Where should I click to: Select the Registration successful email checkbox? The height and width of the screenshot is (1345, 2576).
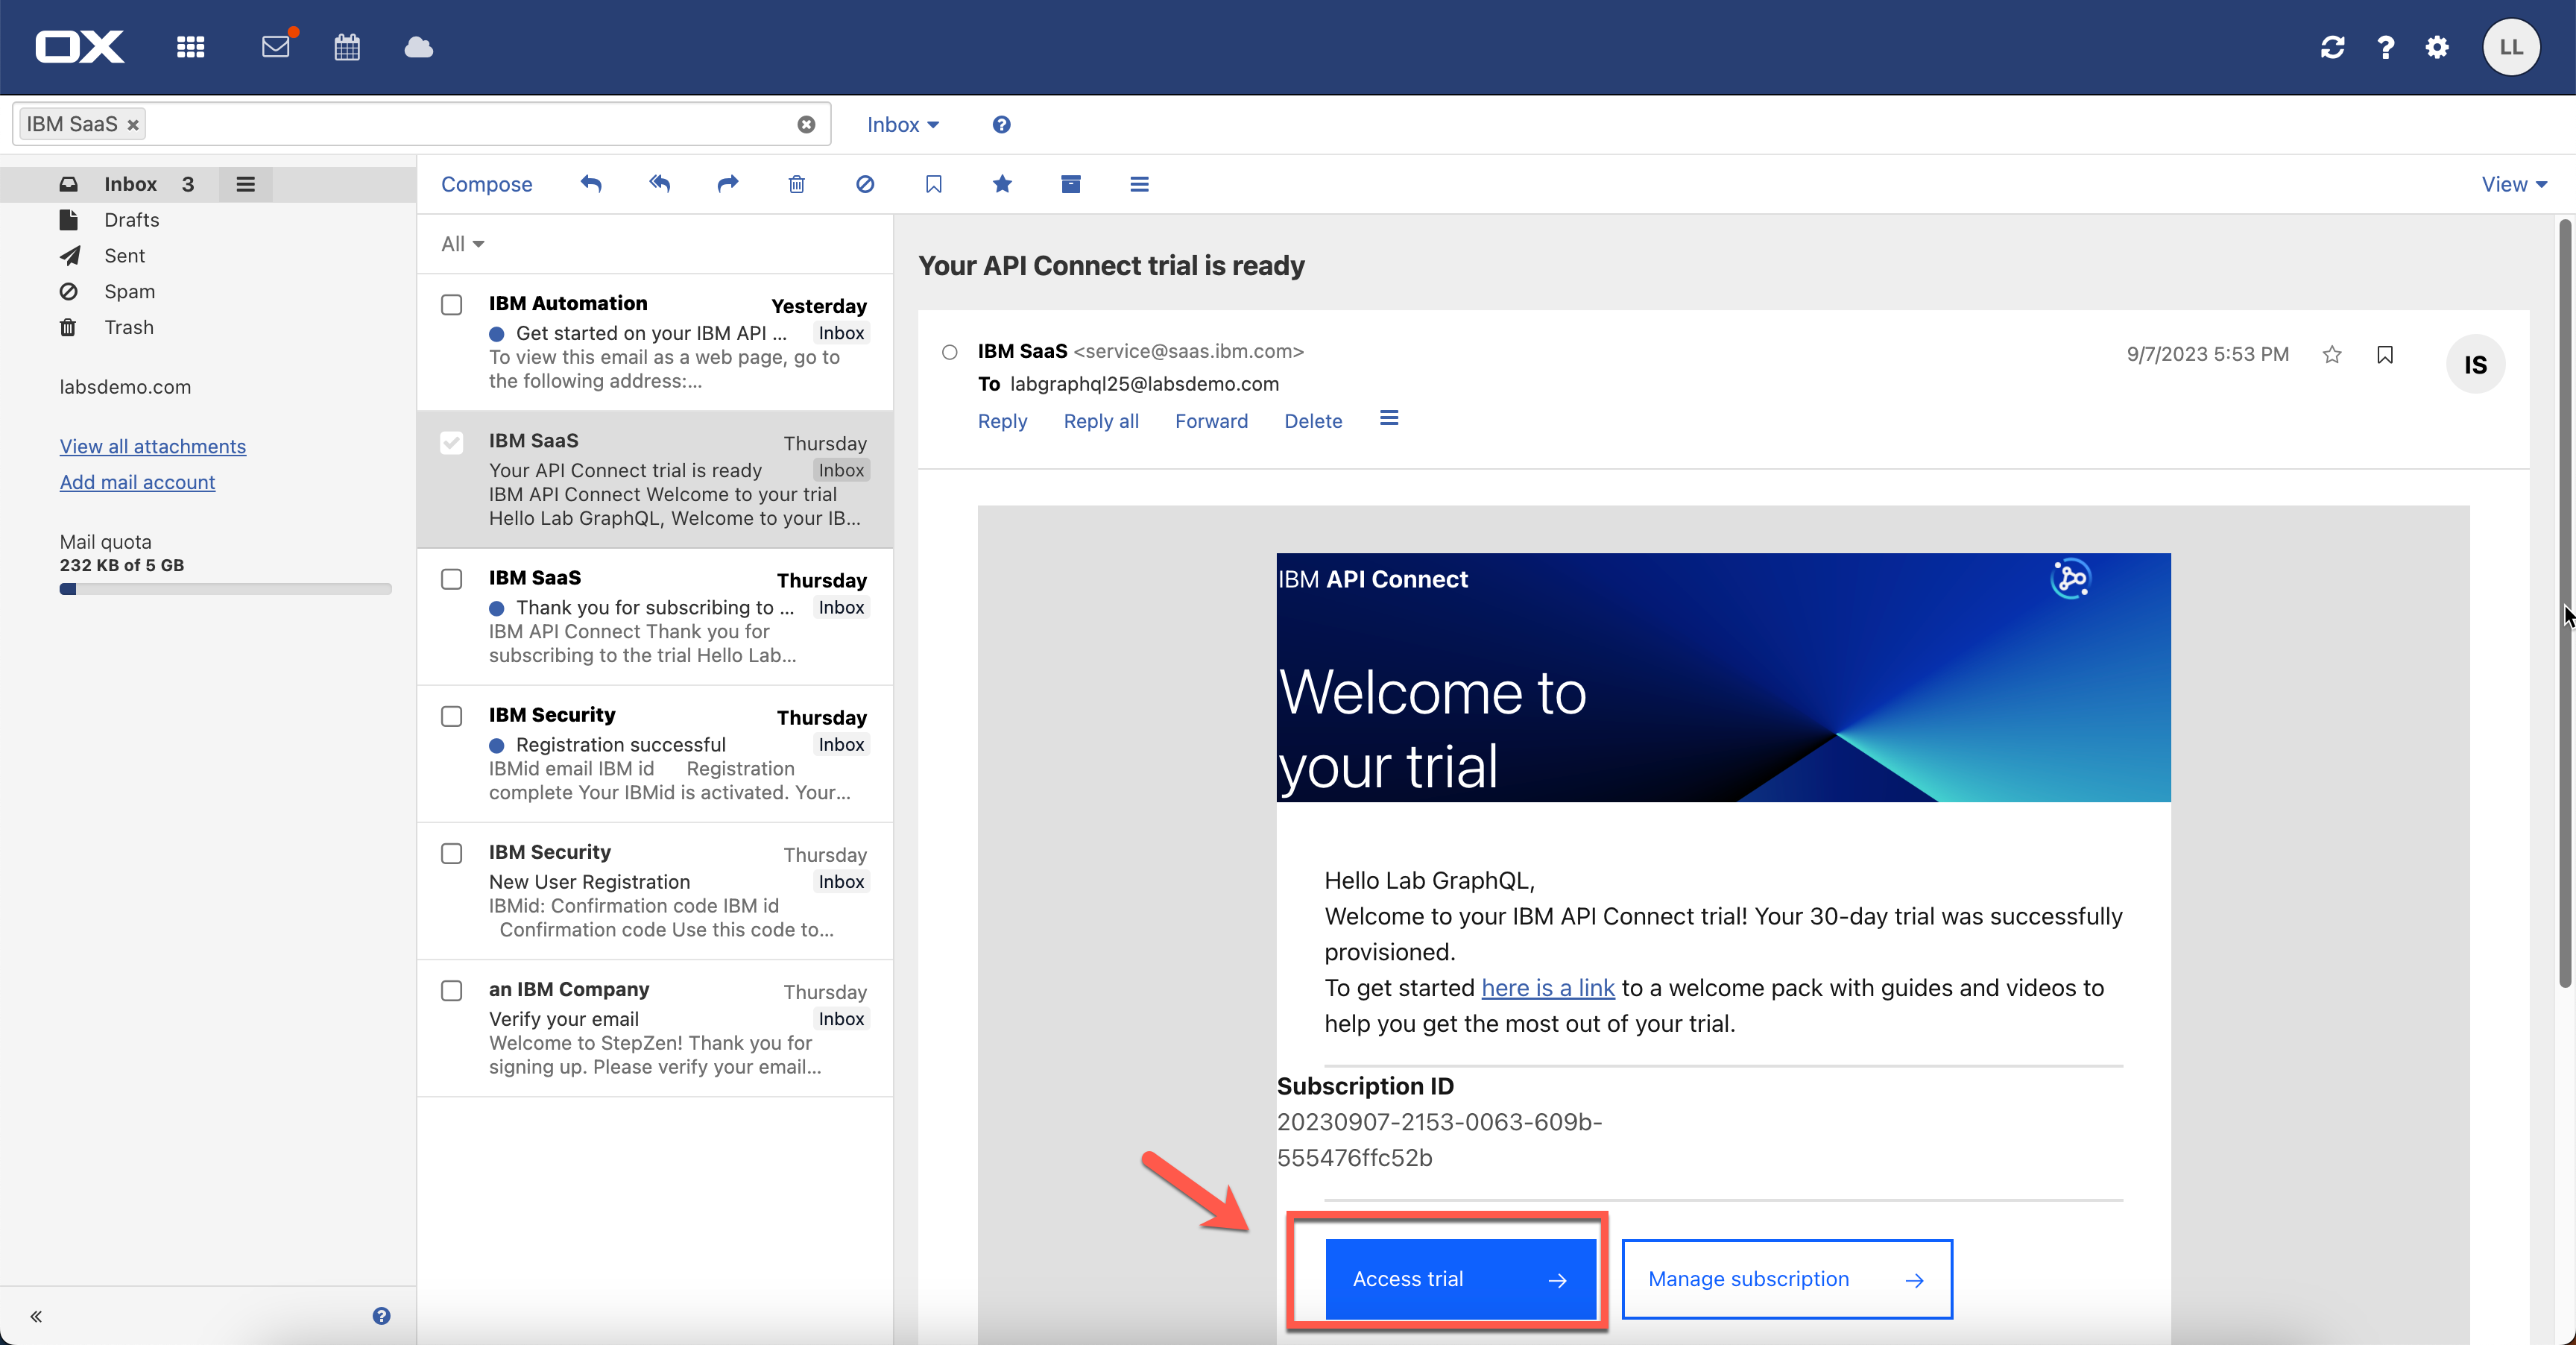452,716
